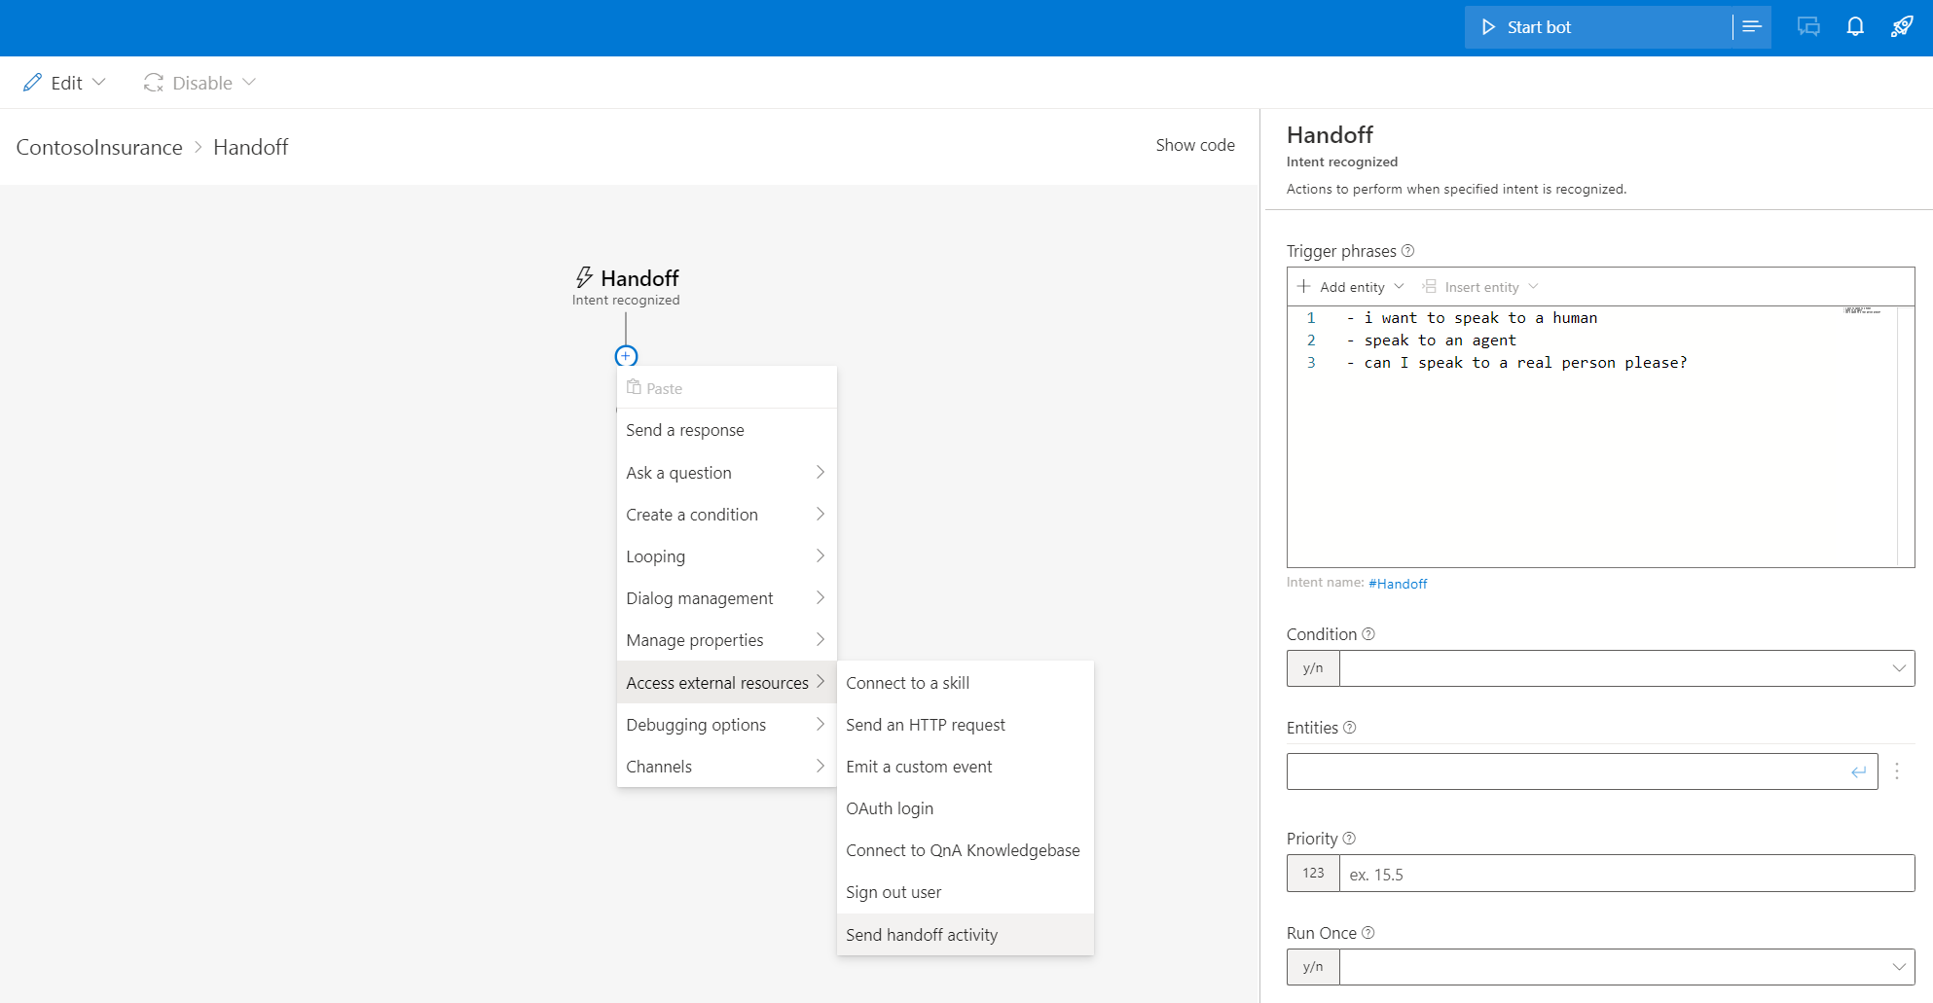Screen dimensions: 1933x1003
Task: Open the Run Once dropdown
Action: (x=1899, y=967)
